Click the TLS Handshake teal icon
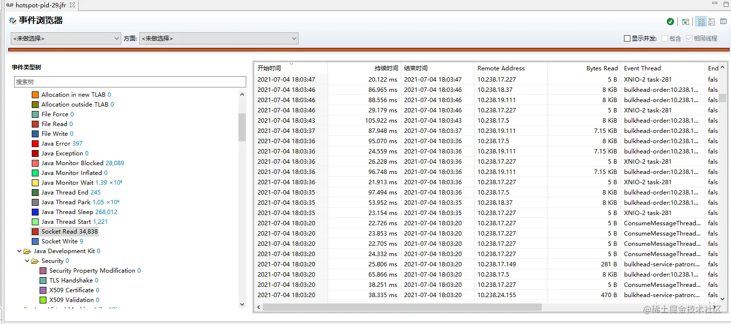This screenshot has height=324, width=731. tap(43, 281)
